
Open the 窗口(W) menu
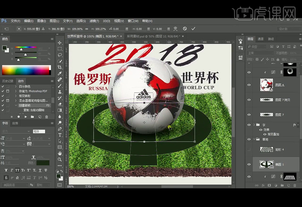click(133, 21)
